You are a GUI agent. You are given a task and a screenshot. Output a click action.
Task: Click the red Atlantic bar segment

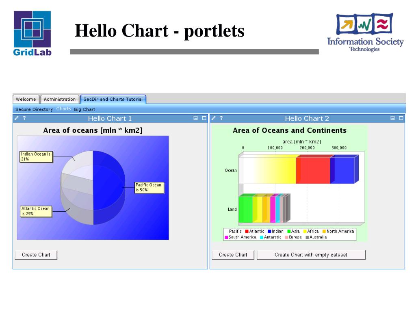click(313, 170)
